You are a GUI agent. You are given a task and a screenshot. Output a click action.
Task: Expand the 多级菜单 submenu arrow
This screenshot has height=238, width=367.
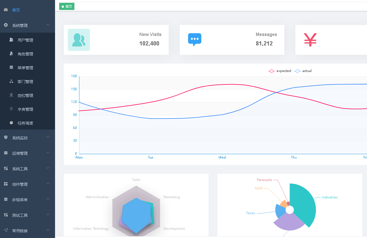(x=48, y=199)
